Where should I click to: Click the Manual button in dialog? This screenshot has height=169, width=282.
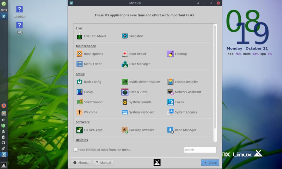click(x=103, y=163)
